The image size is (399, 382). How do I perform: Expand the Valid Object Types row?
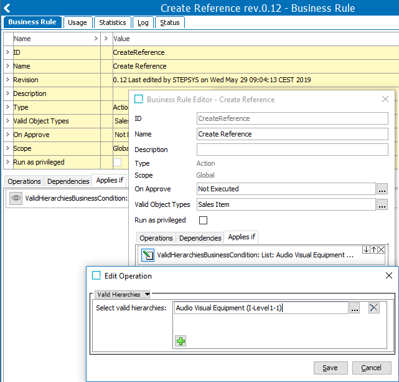pyautogui.click(x=7, y=121)
